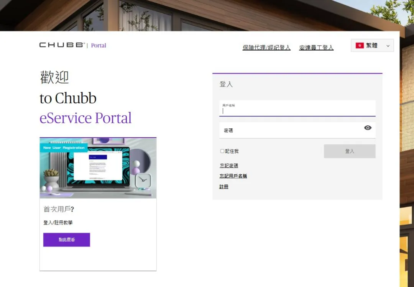Viewport: 414px width, 287px height.
Task: Tick the 記住我 checkbox
Action: 222,151
